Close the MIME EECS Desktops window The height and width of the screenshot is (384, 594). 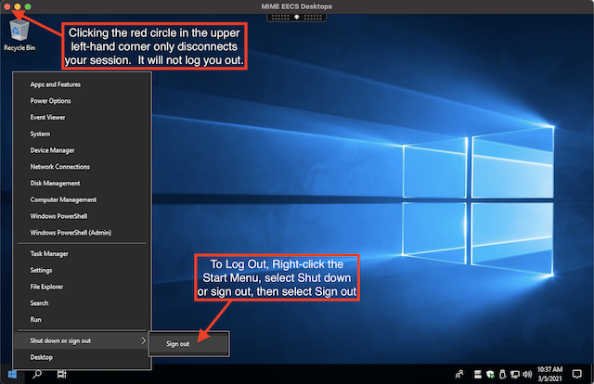click(x=6, y=6)
